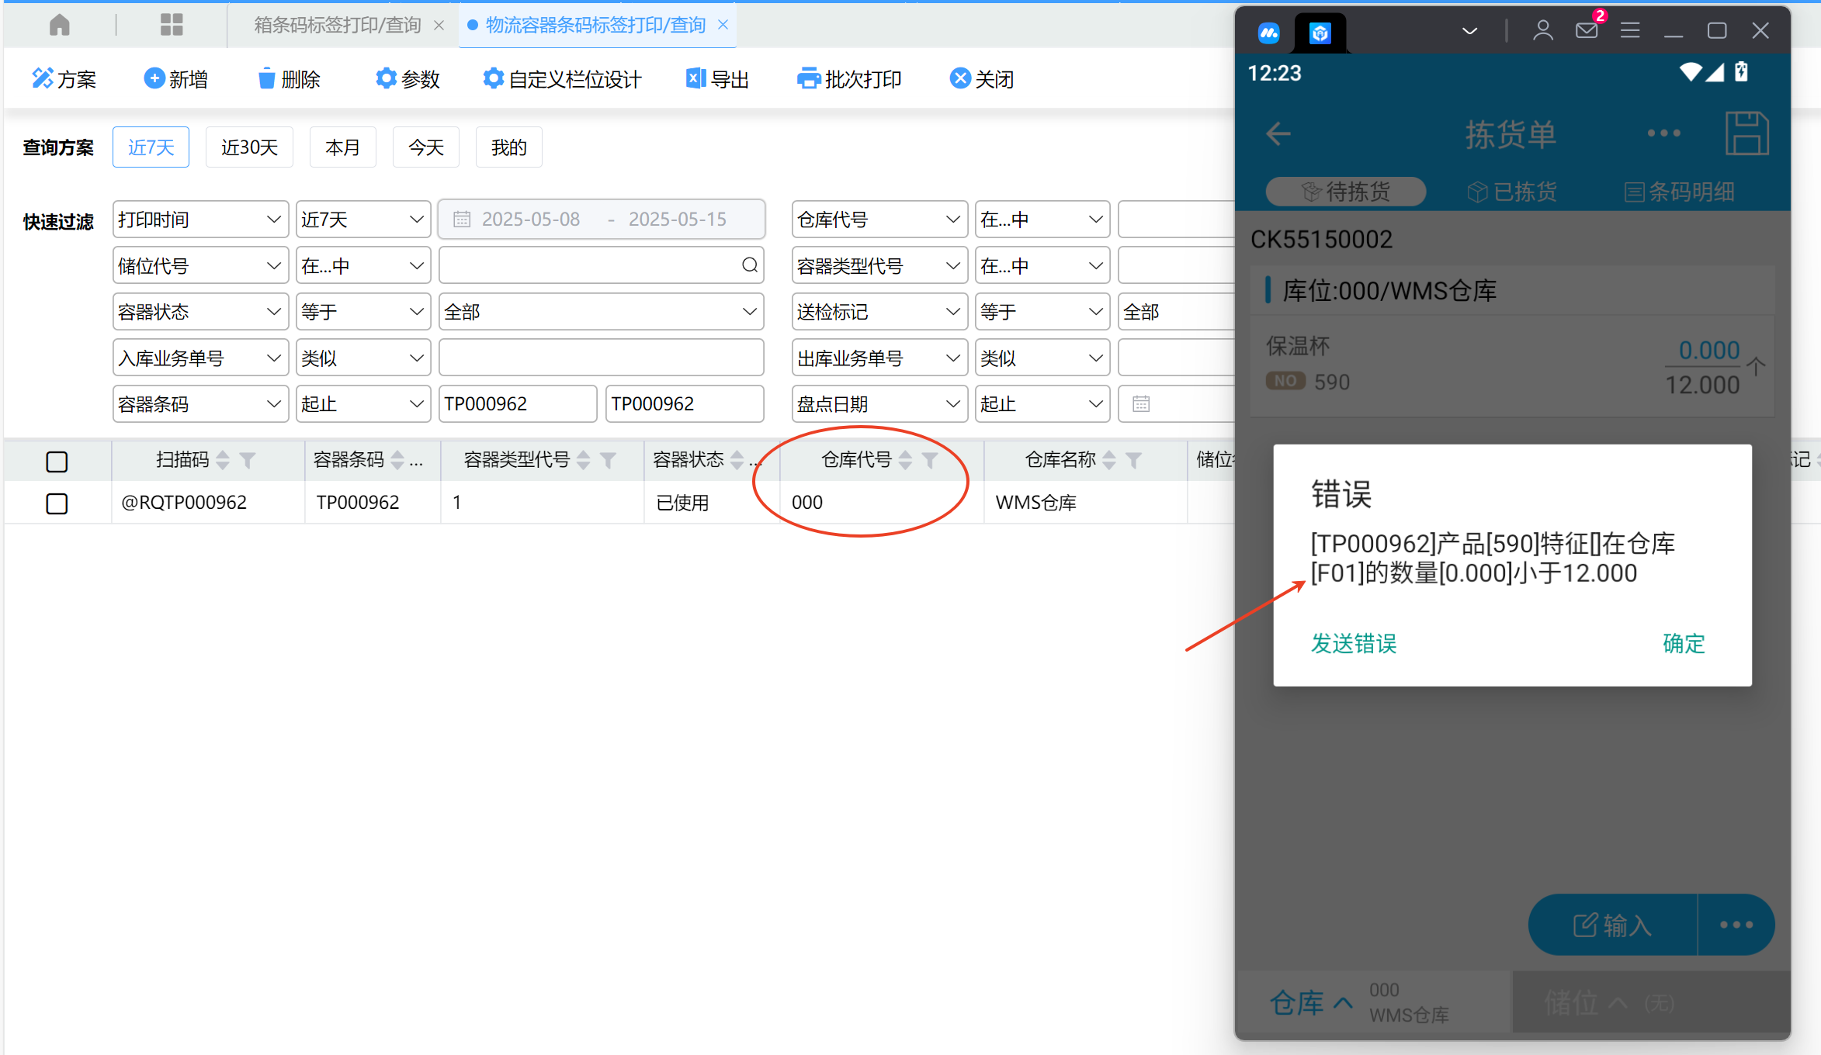Open the print date range picker

point(602,220)
